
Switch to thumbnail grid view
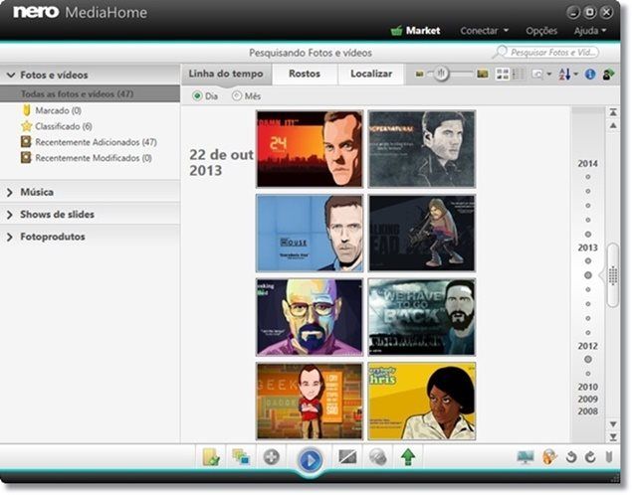click(x=503, y=74)
